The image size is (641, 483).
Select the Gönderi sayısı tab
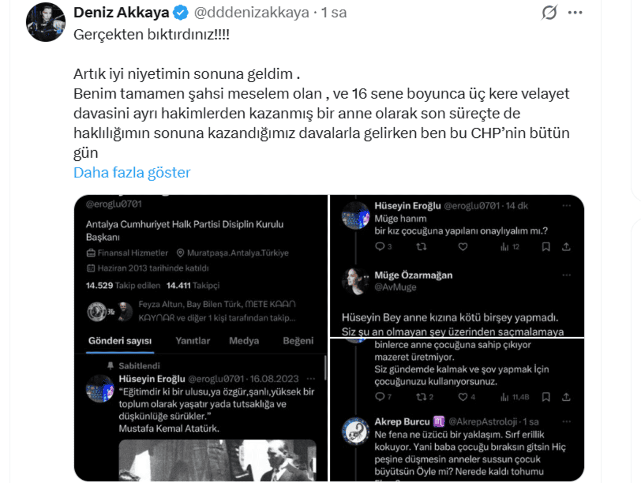pyautogui.click(x=120, y=341)
